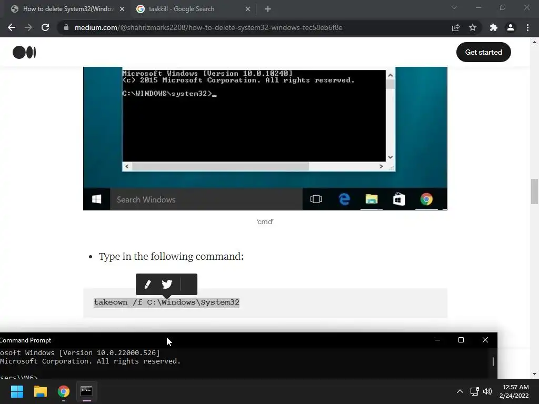Open File Explorer from the taskbar
This screenshot has height=404, width=539.
pos(40,391)
